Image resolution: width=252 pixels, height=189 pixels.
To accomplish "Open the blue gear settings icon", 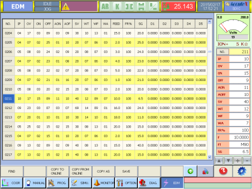I will coord(242,171).
